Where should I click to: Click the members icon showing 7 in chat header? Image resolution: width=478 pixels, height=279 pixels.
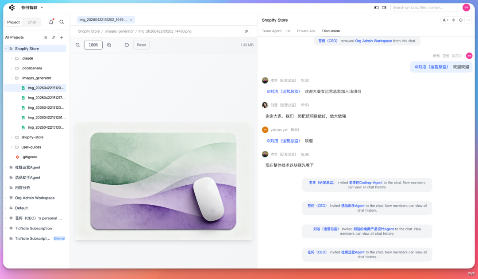tap(445, 20)
